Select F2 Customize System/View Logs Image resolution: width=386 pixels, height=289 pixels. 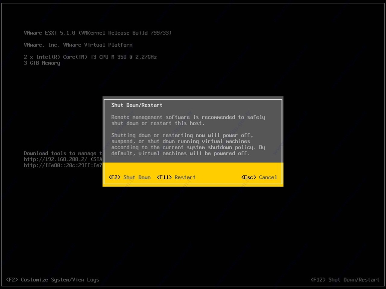coord(52,280)
